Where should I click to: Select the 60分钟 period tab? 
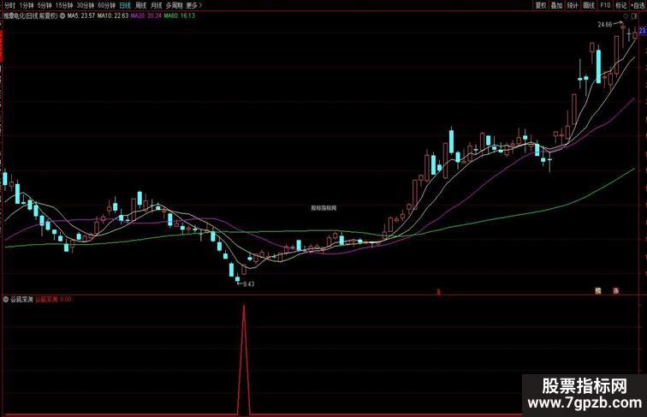(106, 5)
